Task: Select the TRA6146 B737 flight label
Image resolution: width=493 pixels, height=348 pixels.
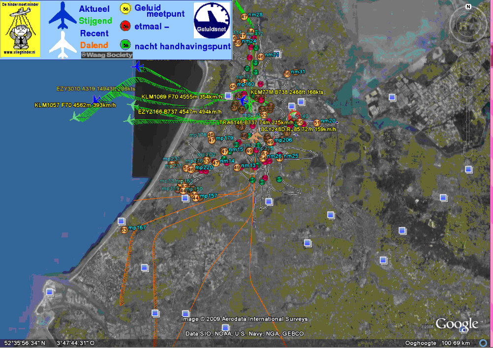Action: coord(256,122)
